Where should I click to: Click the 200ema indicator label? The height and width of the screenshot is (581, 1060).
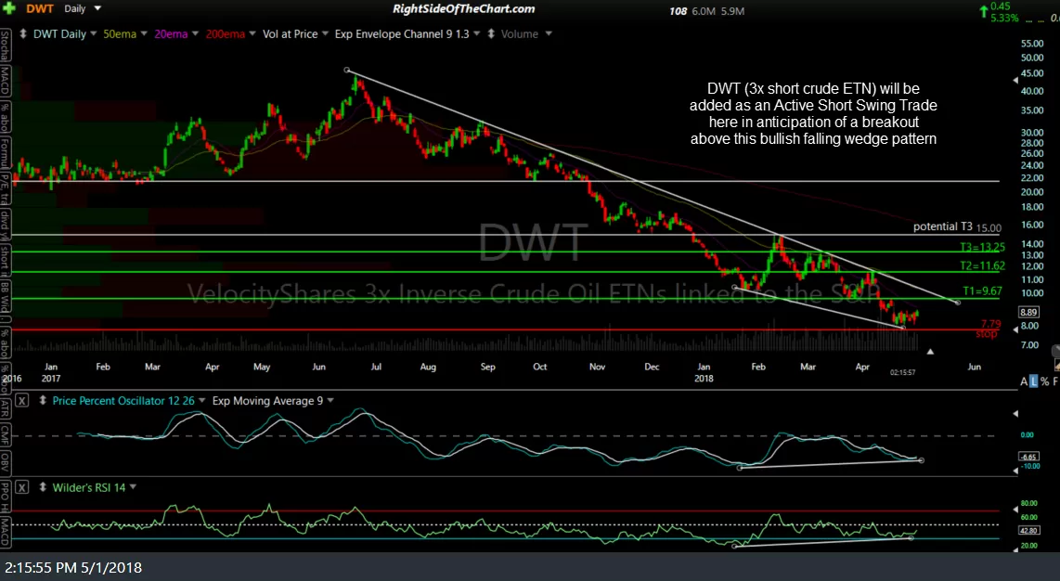226,33
